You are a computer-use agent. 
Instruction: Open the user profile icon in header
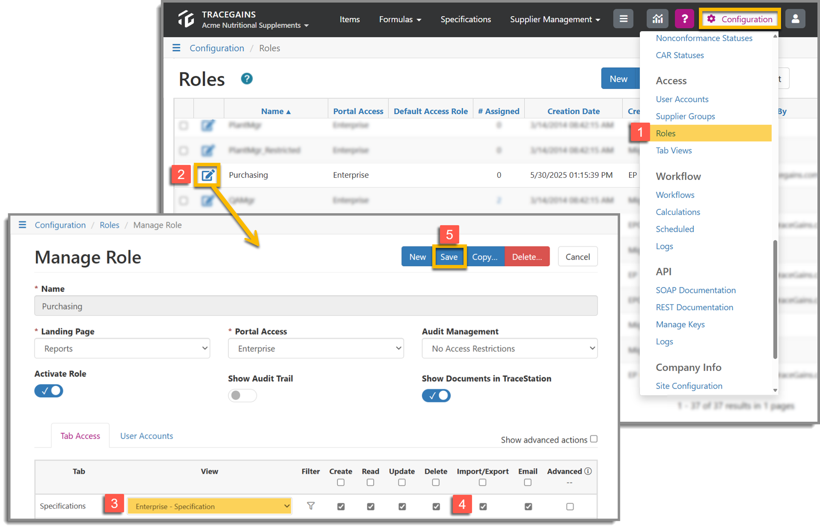pyautogui.click(x=795, y=19)
